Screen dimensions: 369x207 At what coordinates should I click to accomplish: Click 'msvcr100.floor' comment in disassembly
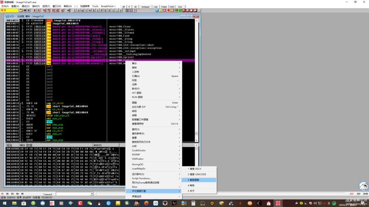pos(120,26)
